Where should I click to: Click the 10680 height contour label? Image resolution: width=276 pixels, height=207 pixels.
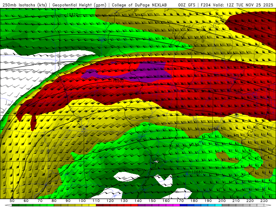pyautogui.click(x=197, y=172)
